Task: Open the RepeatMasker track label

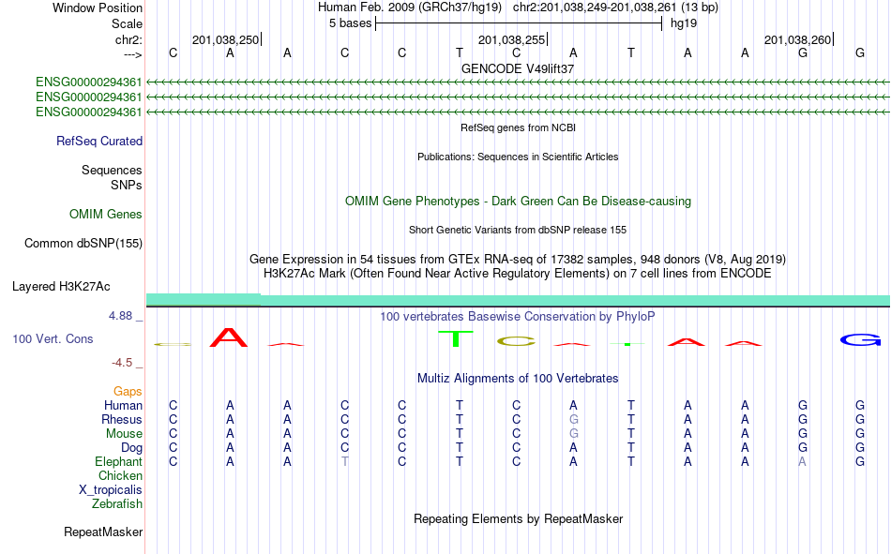Action: tap(103, 532)
